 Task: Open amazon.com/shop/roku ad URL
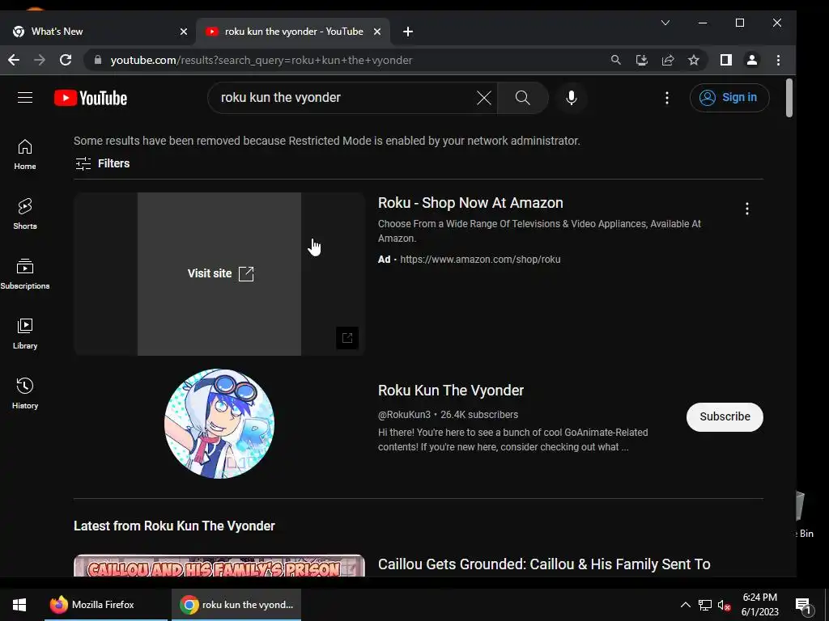pyautogui.click(x=480, y=260)
